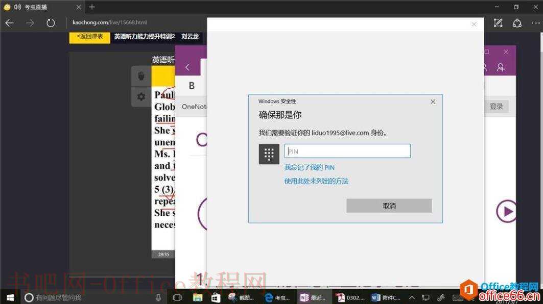Close the 考虫直播 browser tab
This screenshot has width=543, height=304.
tap(79, 7)
